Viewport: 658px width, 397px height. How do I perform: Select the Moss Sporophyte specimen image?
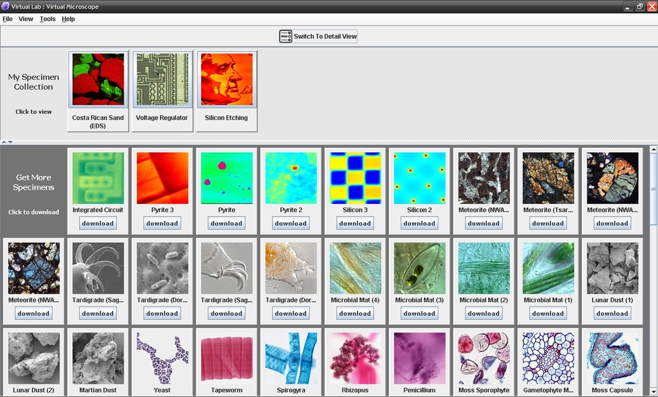484,358
